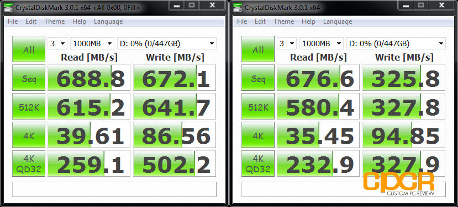Viewport: 458px width, 207px height.
Task: Open test count dropdown in left window
Action: [57, 43]
